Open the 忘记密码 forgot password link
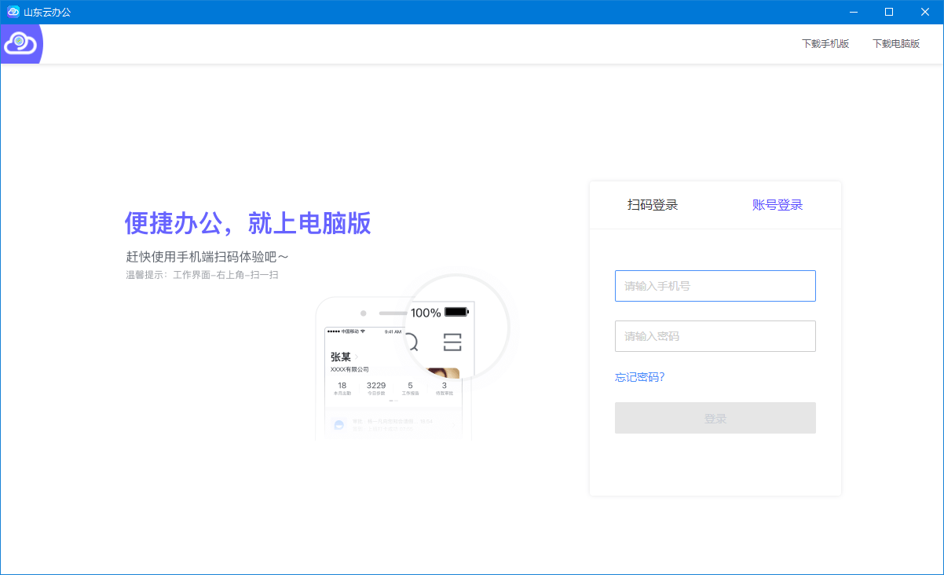Image resolution: width=944 pixels, height=575 pixels. pos(639,377)
